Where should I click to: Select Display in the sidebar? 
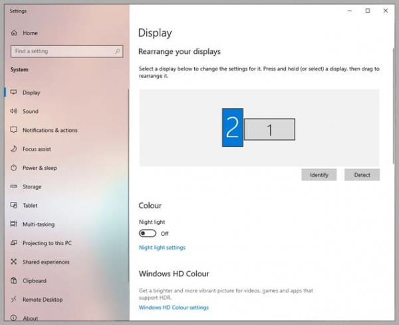click(66, 93)
